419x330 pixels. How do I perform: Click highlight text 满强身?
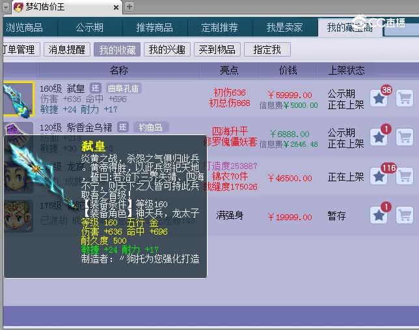click(x=230, y=215)
